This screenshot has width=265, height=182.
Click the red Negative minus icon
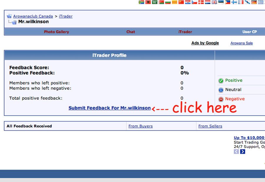[221, 99]
